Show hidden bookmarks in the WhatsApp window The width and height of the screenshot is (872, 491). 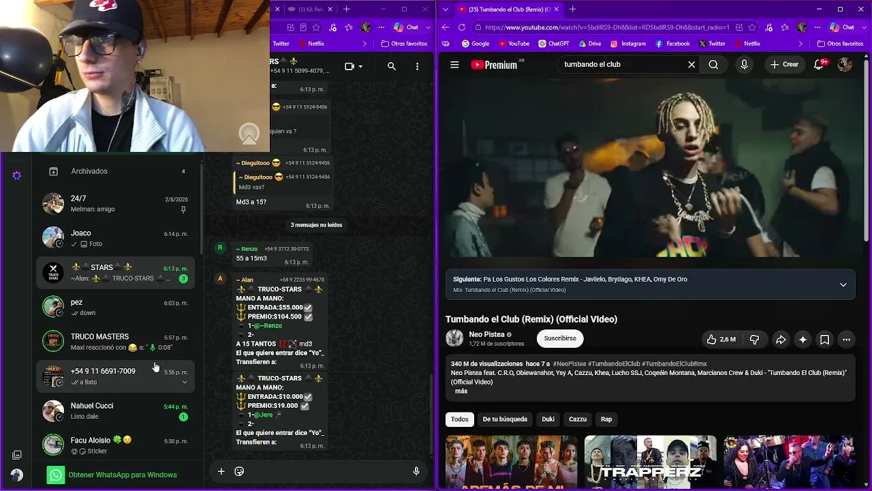[x=364, y=44]
